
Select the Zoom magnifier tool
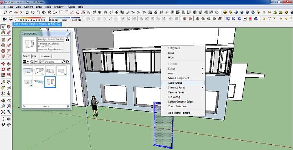click(3, 107)
